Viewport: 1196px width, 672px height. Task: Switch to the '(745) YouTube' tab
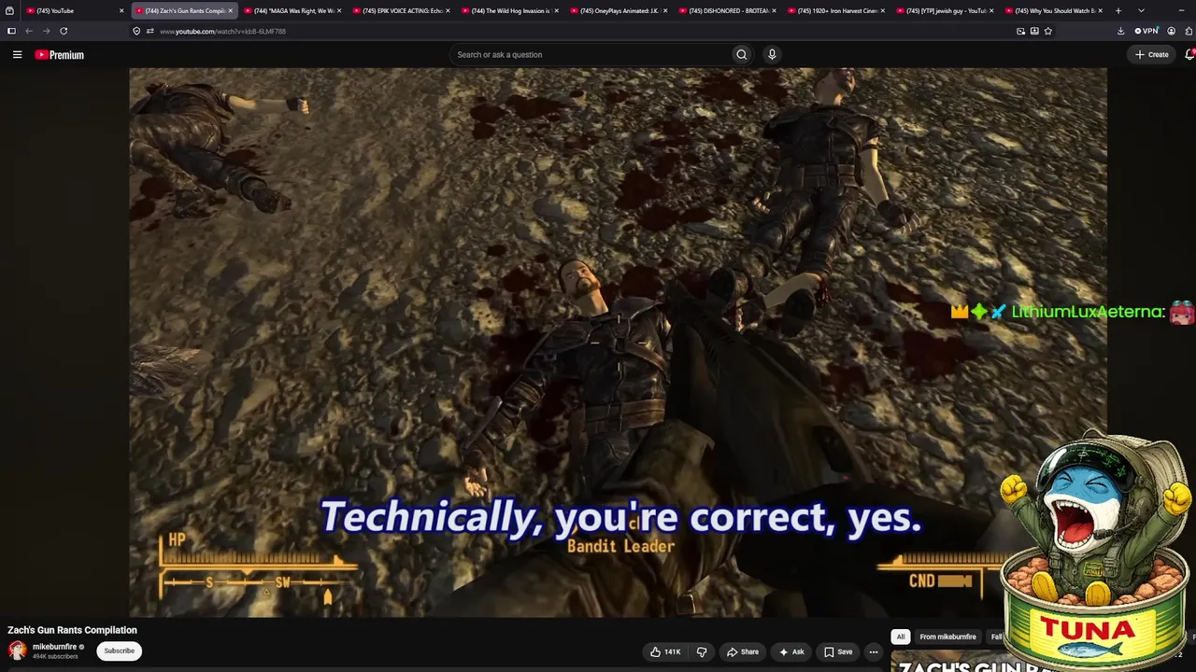[x=75, y=11]
